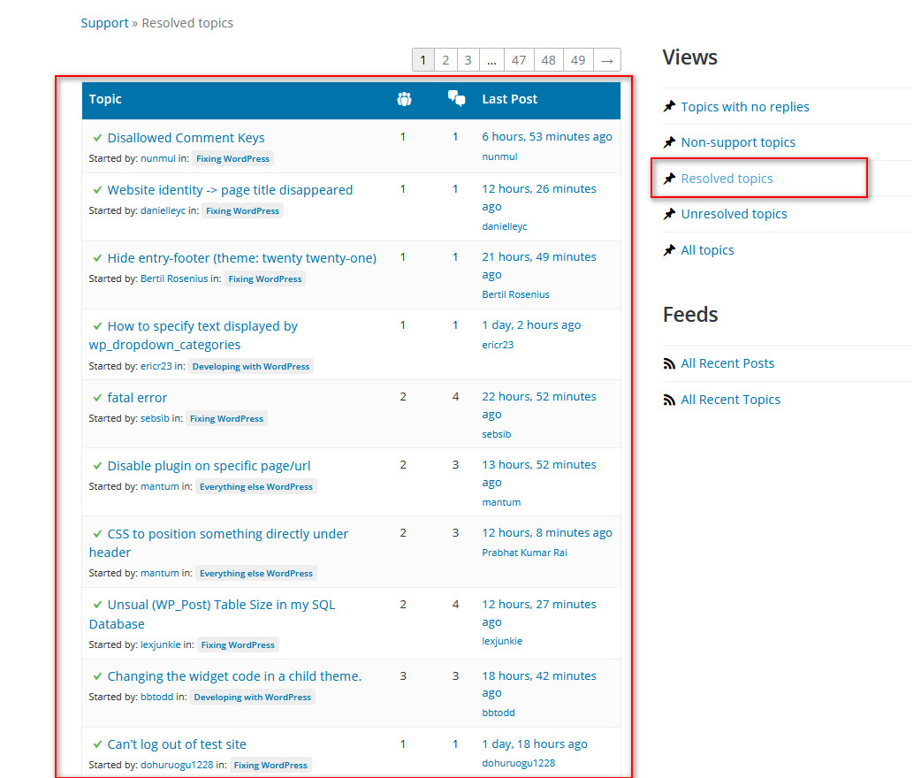Click 22 hours, 52 minutes ago last post

click(x=538, y=406)
